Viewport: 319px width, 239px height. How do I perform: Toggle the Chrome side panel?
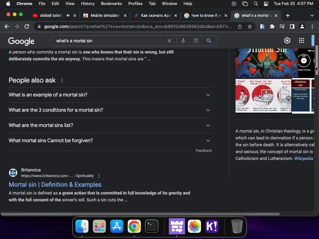pos(292,27)
